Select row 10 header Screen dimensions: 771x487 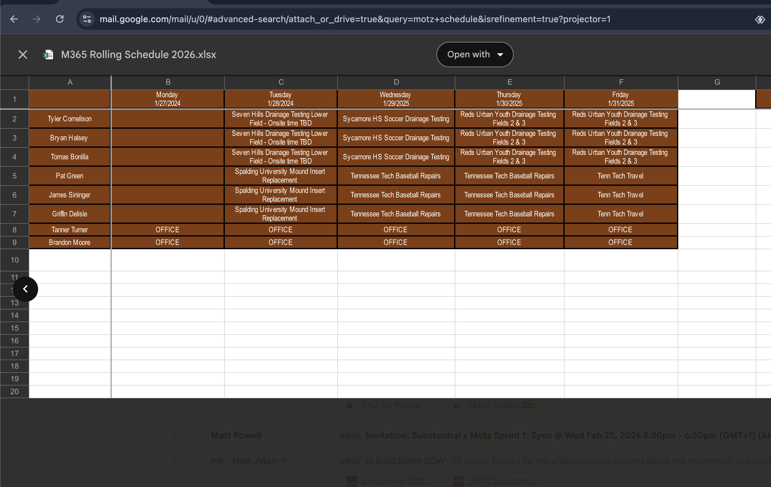coord(14,260)
